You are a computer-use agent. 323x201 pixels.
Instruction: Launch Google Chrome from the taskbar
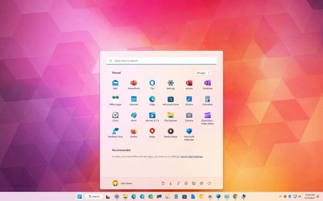pos(235,196)
